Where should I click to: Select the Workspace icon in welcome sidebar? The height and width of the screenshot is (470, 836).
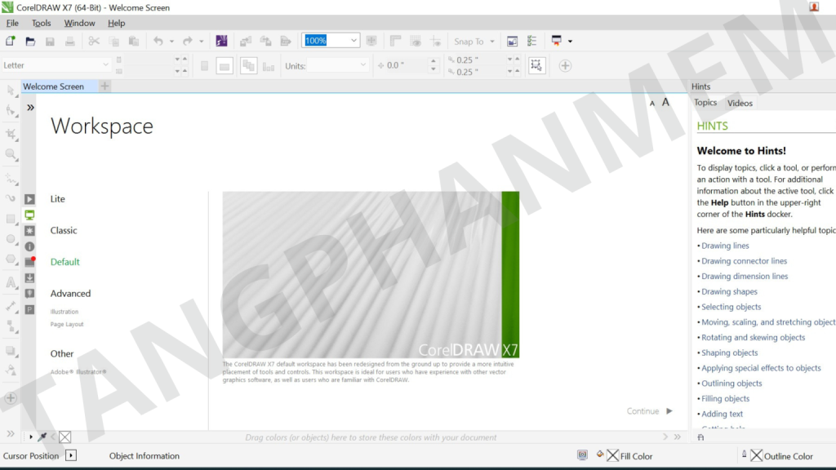pos(29,215)
